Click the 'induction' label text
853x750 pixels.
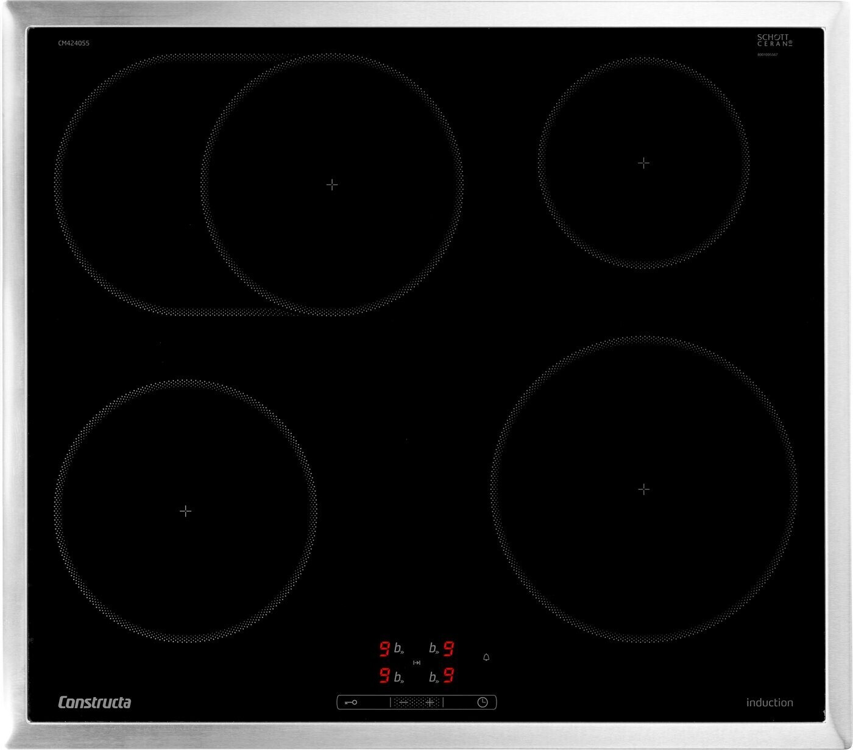(770, 702)
